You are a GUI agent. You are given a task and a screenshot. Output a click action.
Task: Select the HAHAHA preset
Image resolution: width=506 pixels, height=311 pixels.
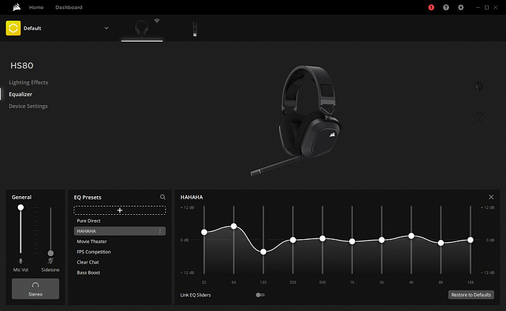click(x=120, y=231)
